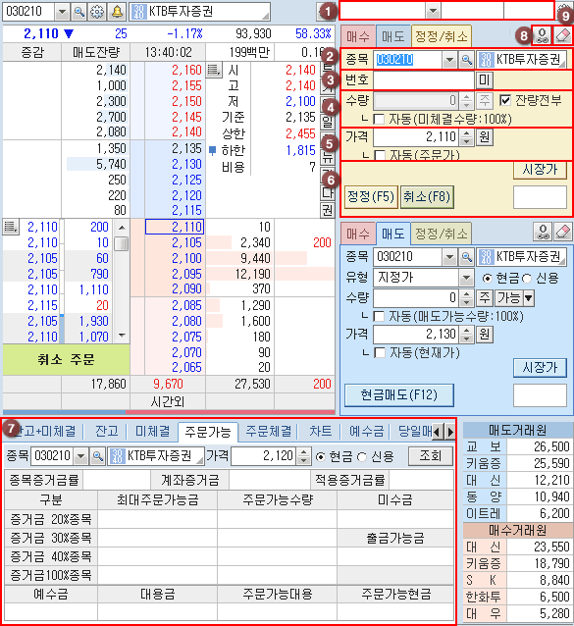Click the magnifier search icon next to 030210 at top
Image resolution: width=574 pixels, height=626 pixels.
pyautogui.click(x=79, y=12)
